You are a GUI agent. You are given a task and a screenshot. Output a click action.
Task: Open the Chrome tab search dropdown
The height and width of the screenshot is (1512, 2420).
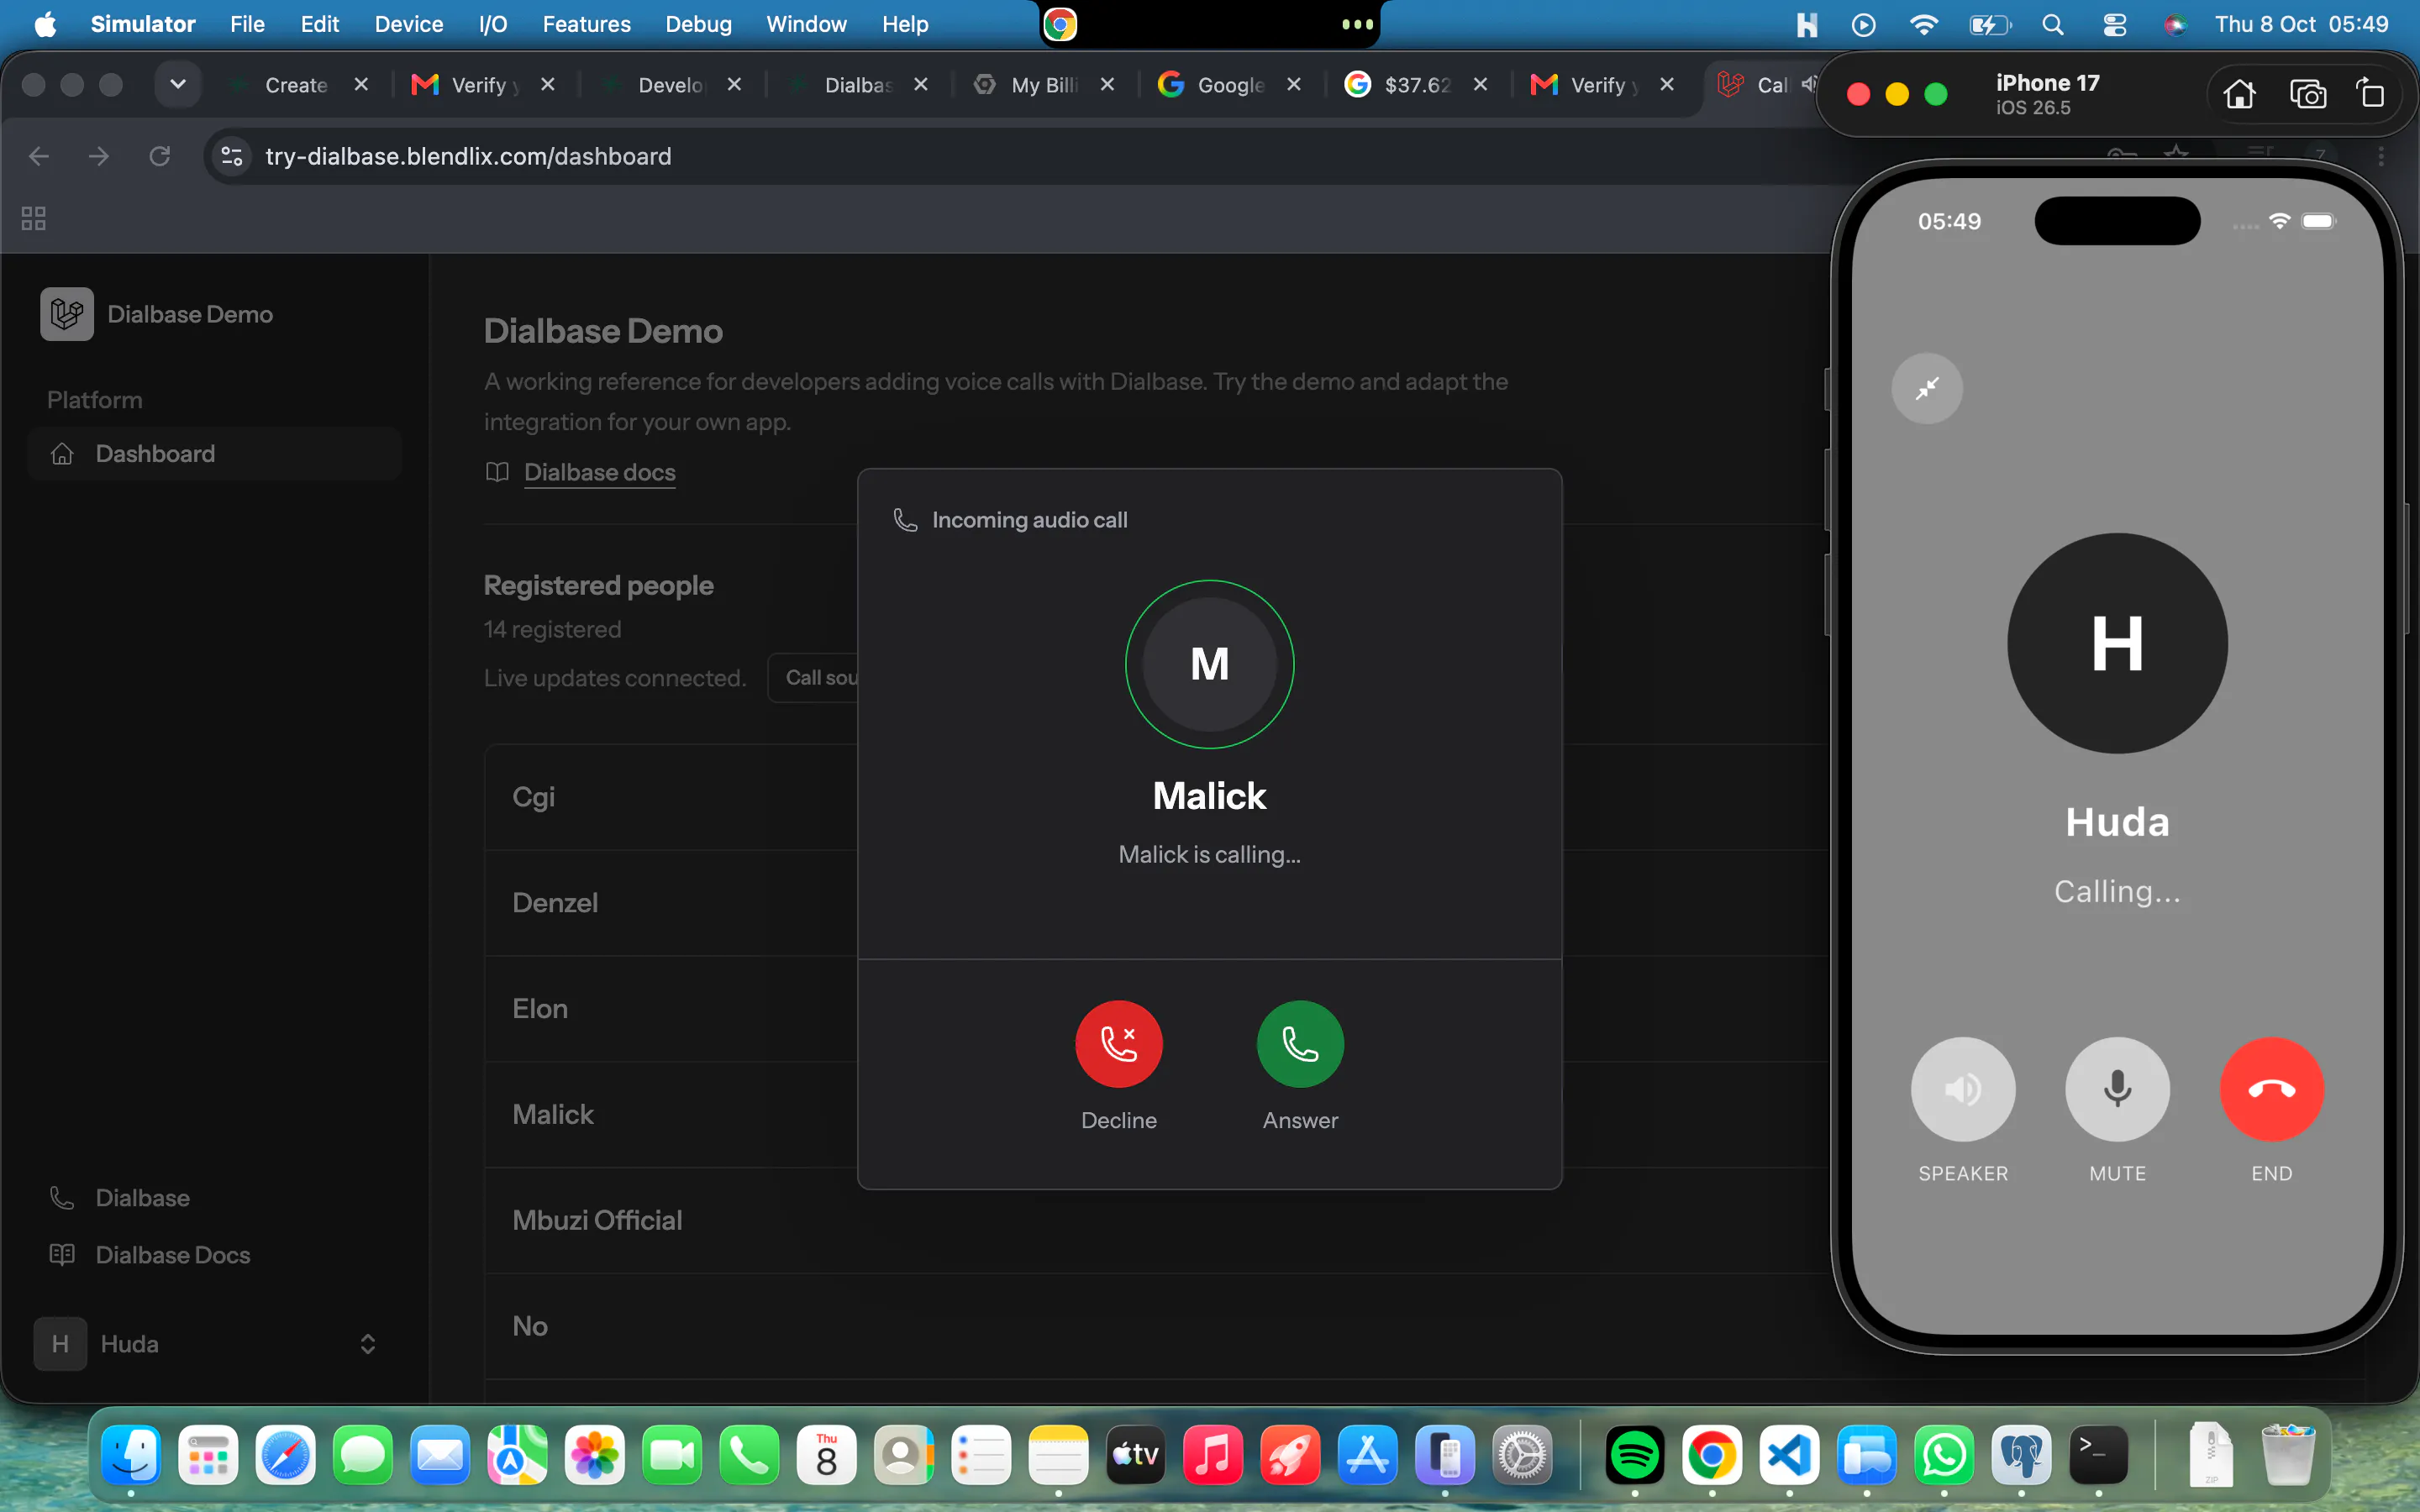coord(178,84)
